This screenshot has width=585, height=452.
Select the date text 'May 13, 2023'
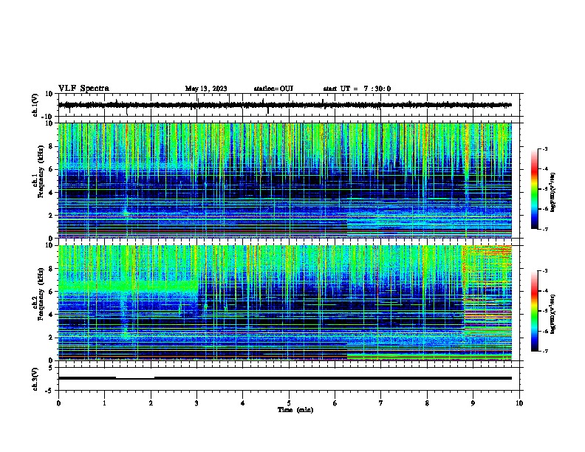pyautogui.click(x=206, y=89)
